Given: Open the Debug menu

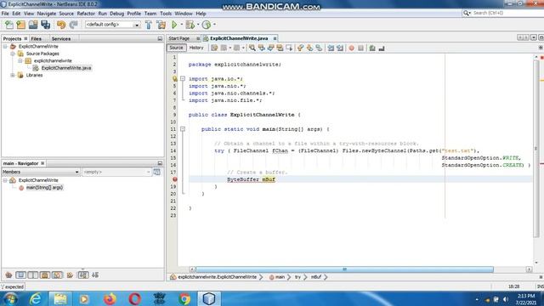Looking at the screenshot, I should click(x=117, y=14).
